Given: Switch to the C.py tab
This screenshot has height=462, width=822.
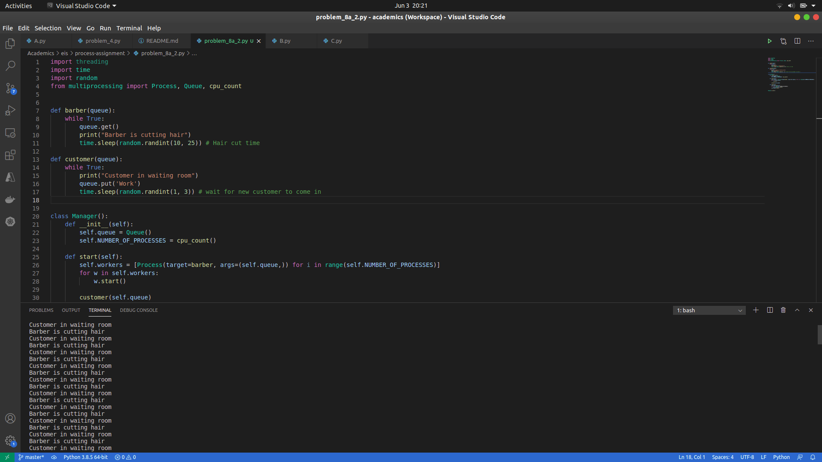Looking at the screenshot, I should (342, 41).
